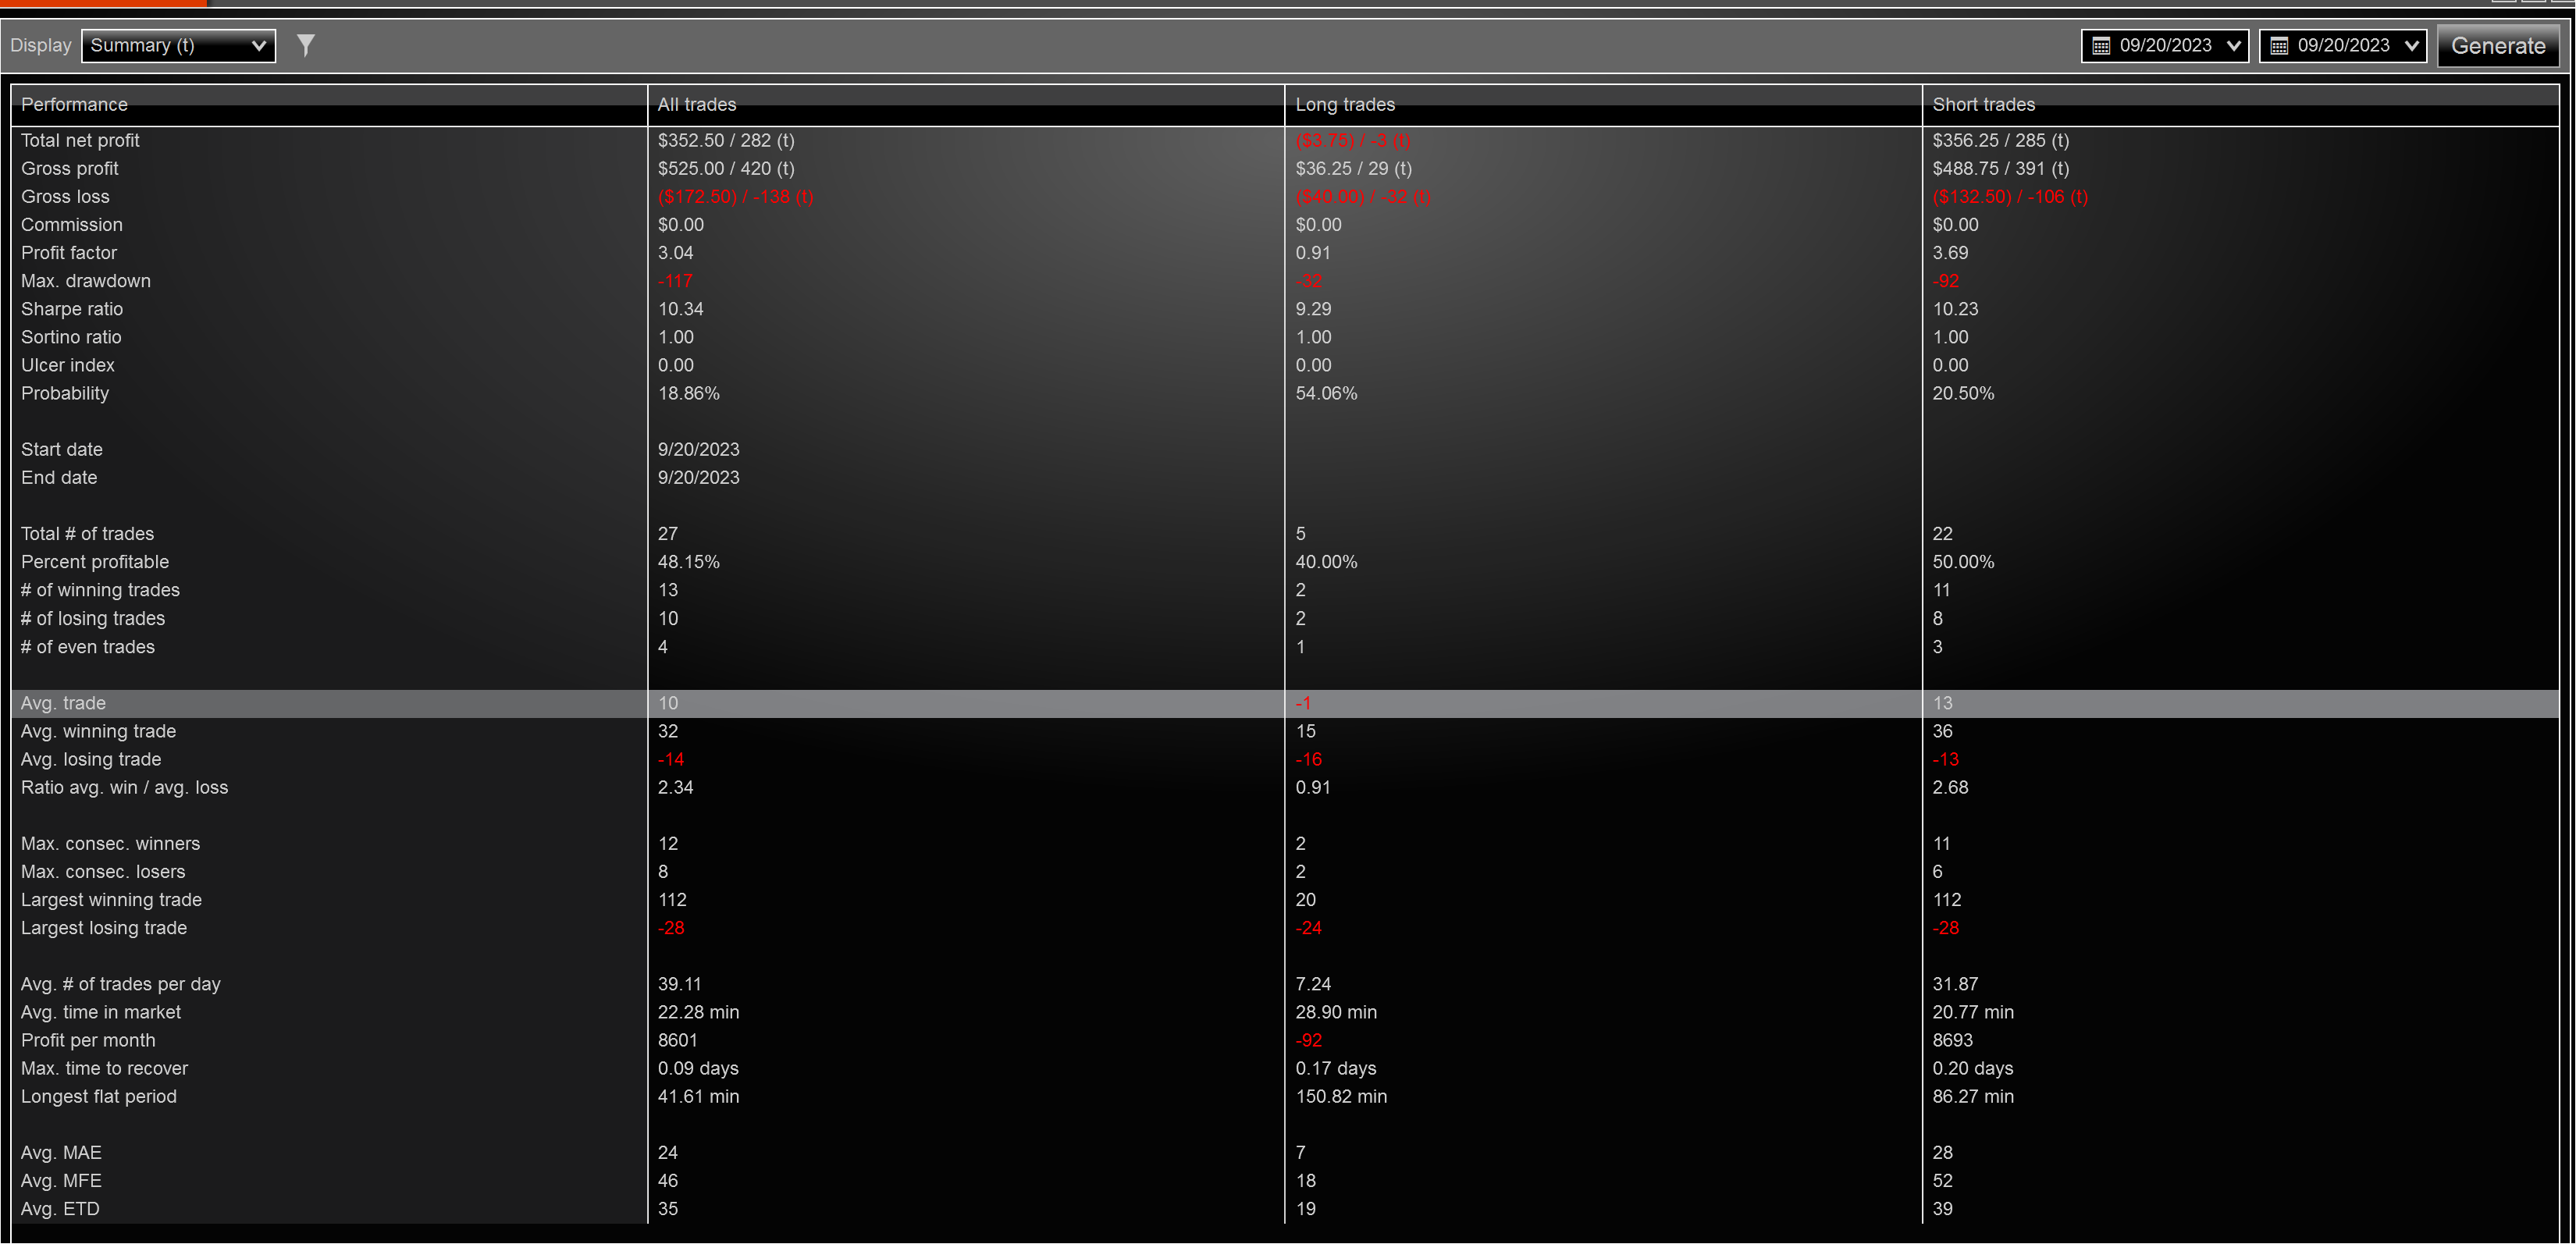Screen dimensions: 2576x1244
Task: Click the Total net profit row label
Action: pos(80,141)
